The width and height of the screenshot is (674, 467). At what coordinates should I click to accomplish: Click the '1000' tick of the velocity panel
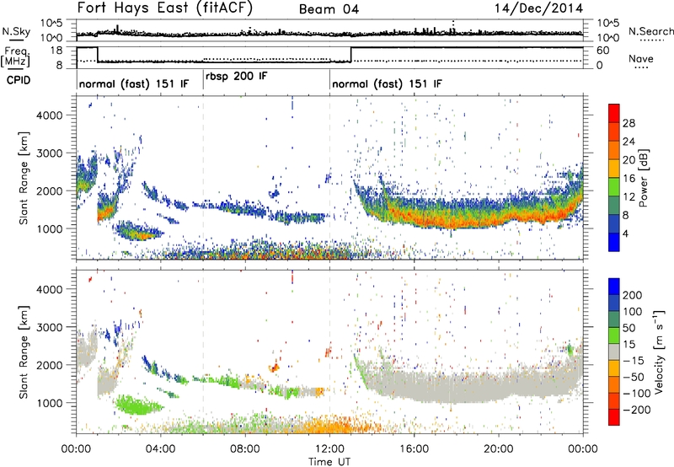pos(49,403)
